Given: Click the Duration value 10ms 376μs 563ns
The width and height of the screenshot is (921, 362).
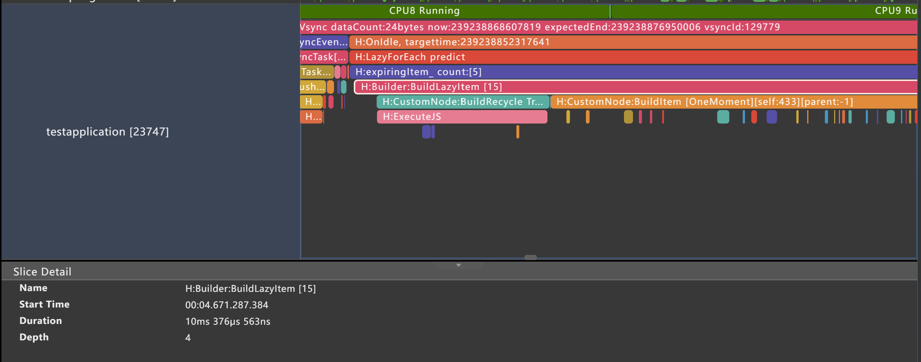Looking at the screenshot, I should (228, 321).
